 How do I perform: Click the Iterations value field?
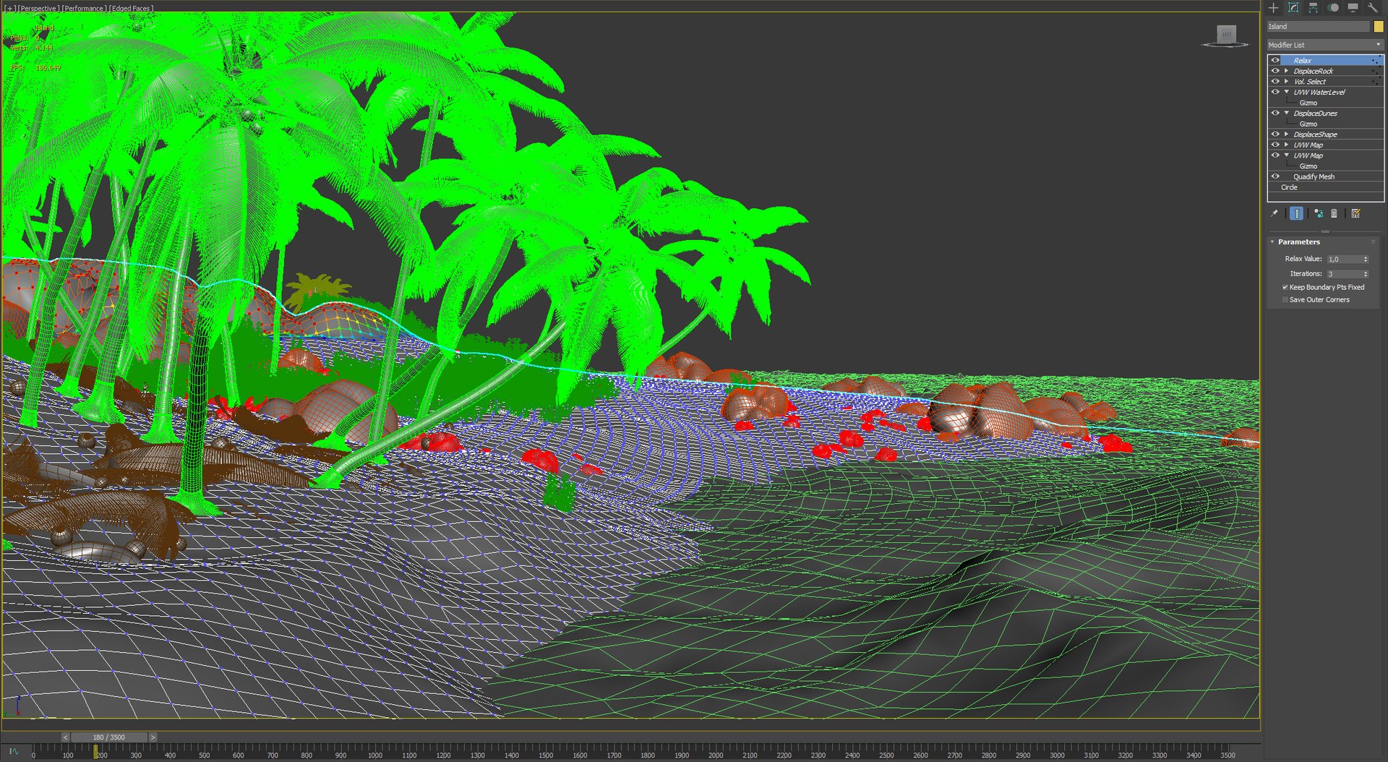coord(1344,274)
